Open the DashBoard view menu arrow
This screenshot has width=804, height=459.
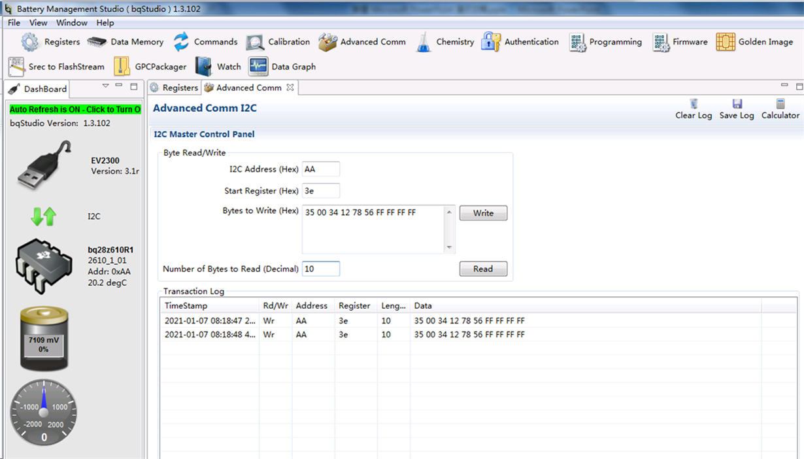[x=105, y=86]
